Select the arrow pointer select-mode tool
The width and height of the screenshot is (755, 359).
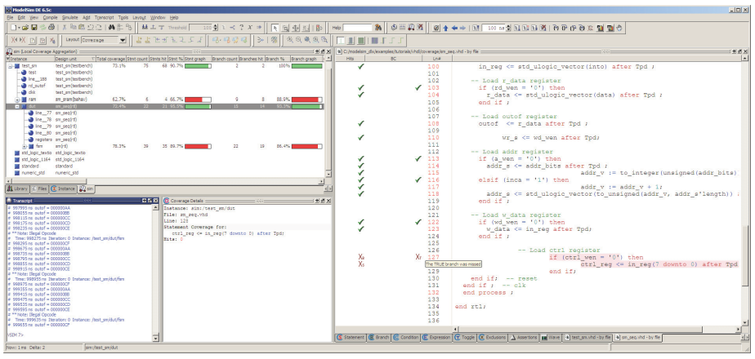coord(275,28)
